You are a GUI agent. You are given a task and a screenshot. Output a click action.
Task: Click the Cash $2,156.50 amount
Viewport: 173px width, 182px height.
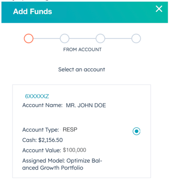[51, 140]
